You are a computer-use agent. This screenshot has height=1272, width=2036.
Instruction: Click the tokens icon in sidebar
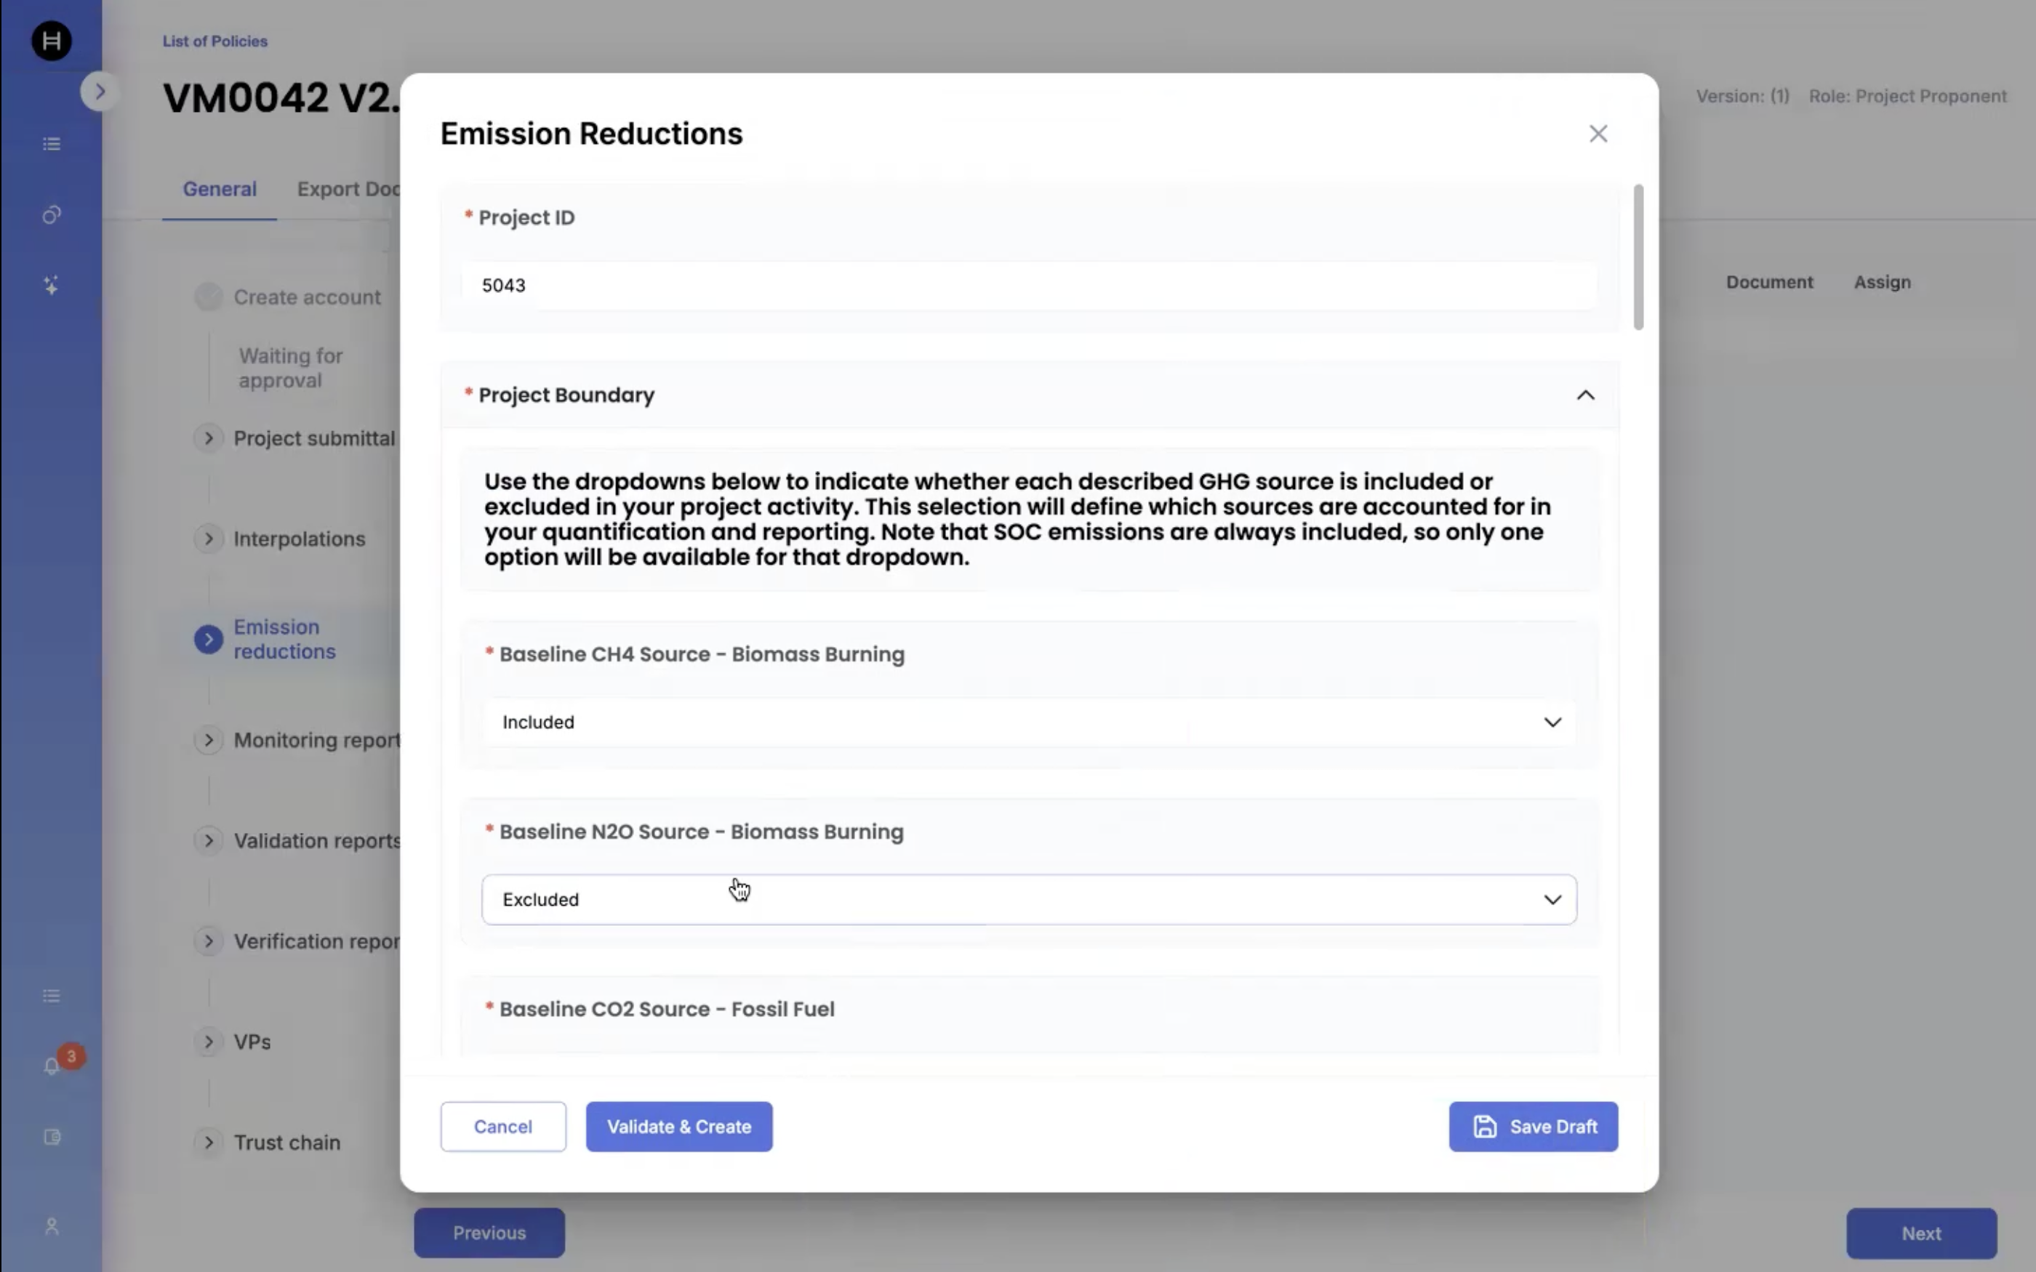point(52,215)
